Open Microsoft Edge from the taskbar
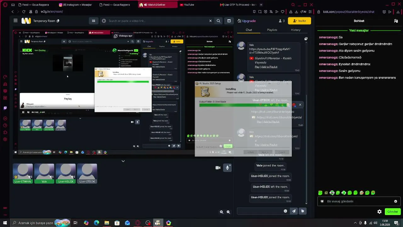This screenshot has height=227, width=403. [96, 223]
